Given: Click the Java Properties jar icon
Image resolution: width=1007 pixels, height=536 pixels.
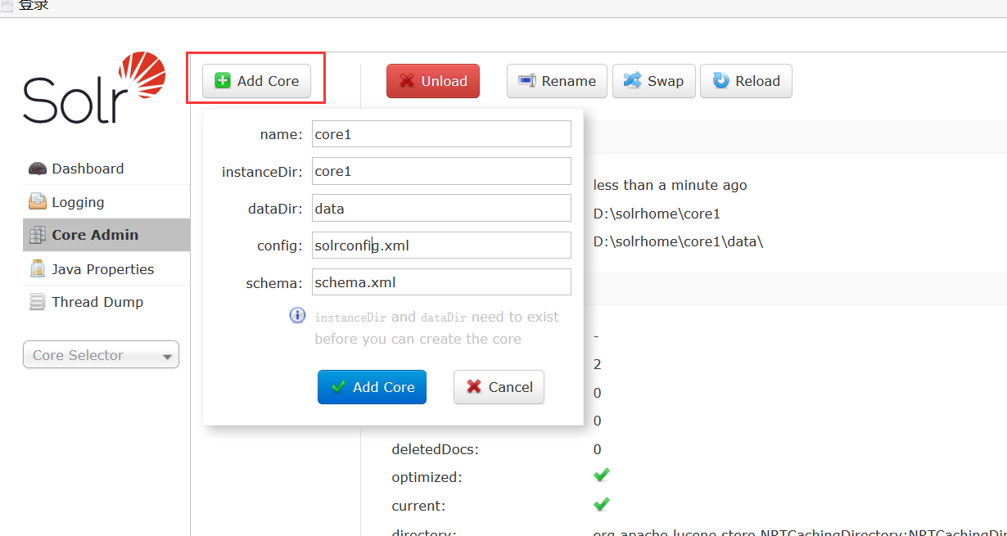Looking at the screenshot, I should [x=38, y=268].
